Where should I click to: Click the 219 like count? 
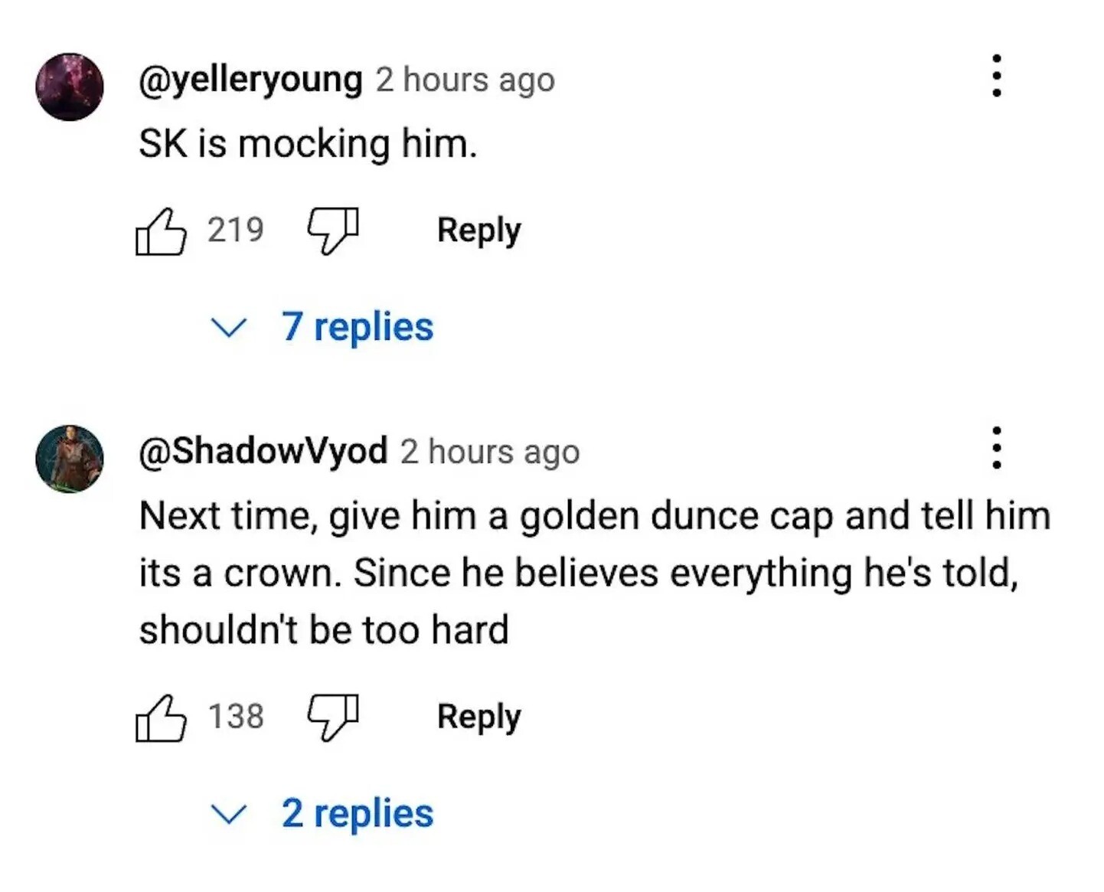coord(236,230)
